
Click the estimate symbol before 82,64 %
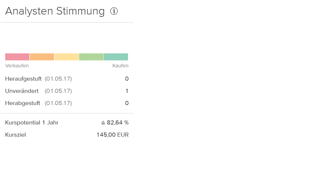103,123
